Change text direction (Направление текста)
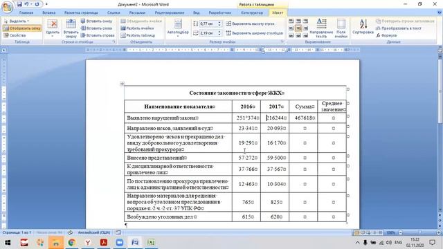Image resolution: width=443 pixels, height=249 pixels. (x=321, y=28)
